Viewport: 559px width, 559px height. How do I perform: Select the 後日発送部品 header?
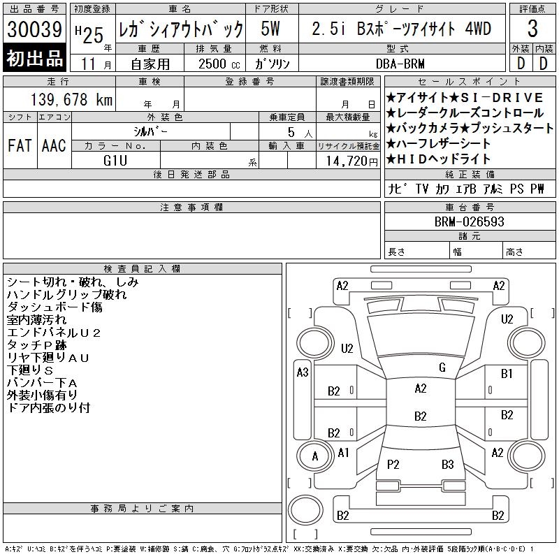click(x=191, y=174)
